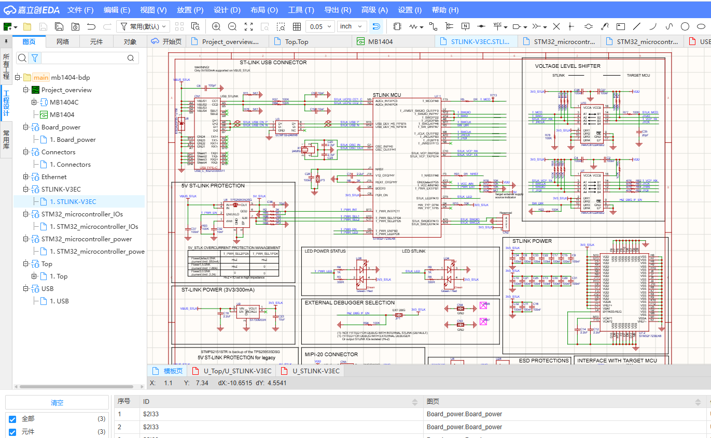This screenshot has width=711, height=438.
Task: Select the straight line drawing tool
Action: point(637,26)
